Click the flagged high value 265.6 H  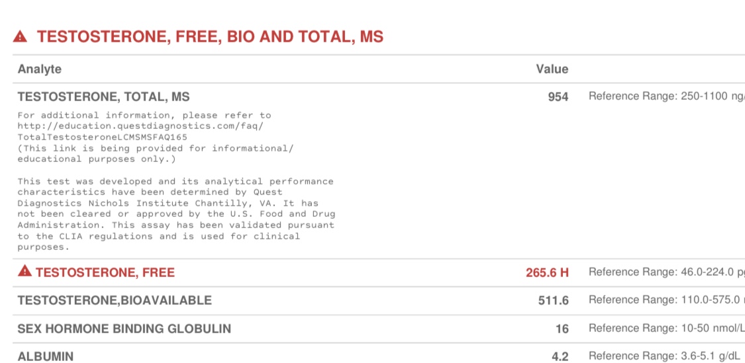coord(547,272)
